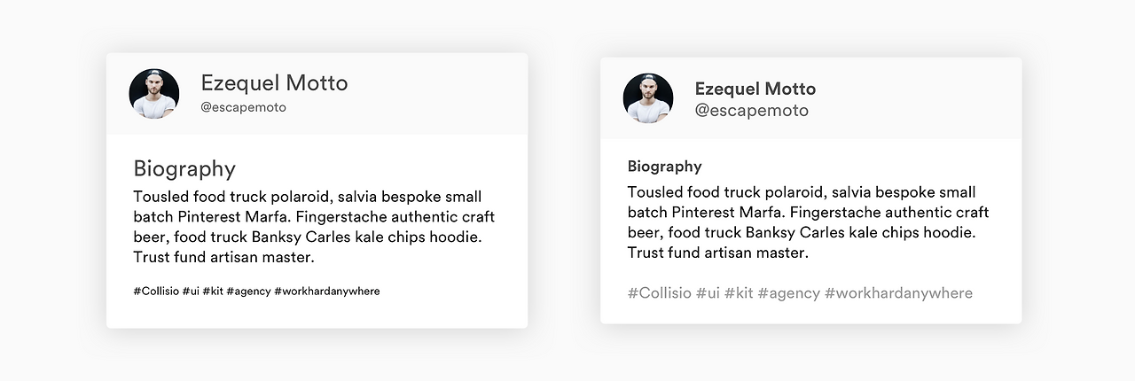Click gray #Collisio hashtag in right card
Viewport: 1135px width, 381px height.
tap(660, 293)
